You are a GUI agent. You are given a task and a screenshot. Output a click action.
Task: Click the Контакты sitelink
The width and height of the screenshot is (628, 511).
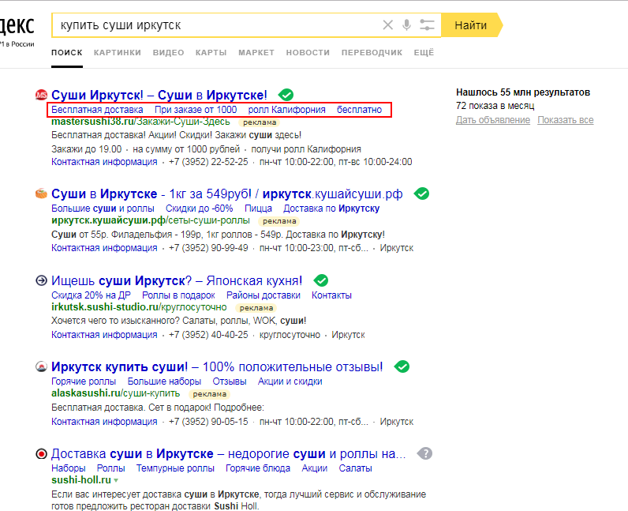(x=331, y=295)
